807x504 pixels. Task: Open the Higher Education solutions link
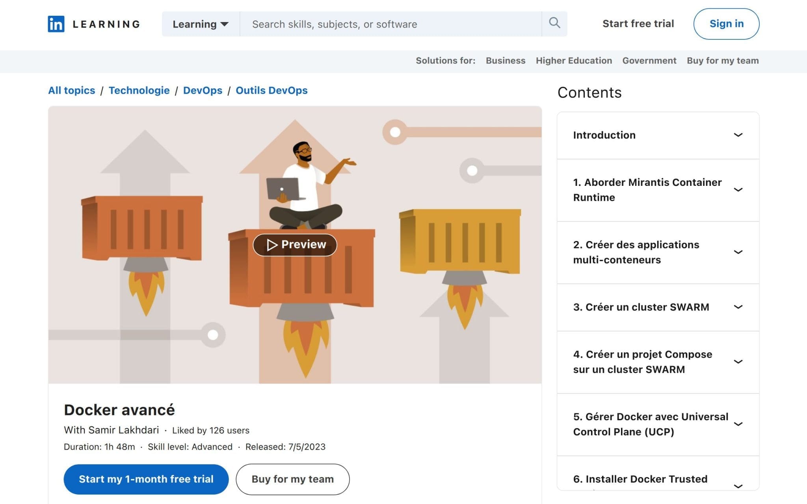[x=574, y=61]
